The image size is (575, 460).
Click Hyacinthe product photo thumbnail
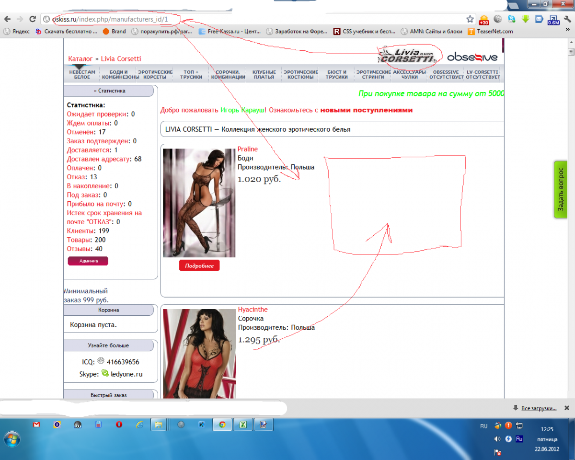(x=199, y=354)
